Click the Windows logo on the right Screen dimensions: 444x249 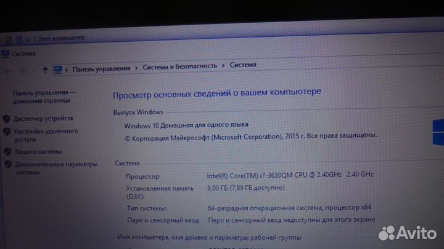point(438,132)
